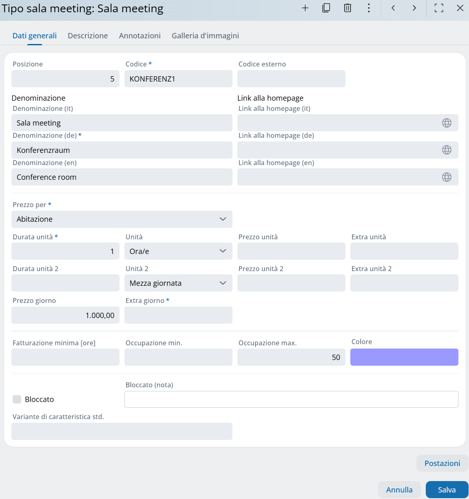Open the three-dot more options menu
The height and width of the screenshot is (499, 469).
point(369,8)
